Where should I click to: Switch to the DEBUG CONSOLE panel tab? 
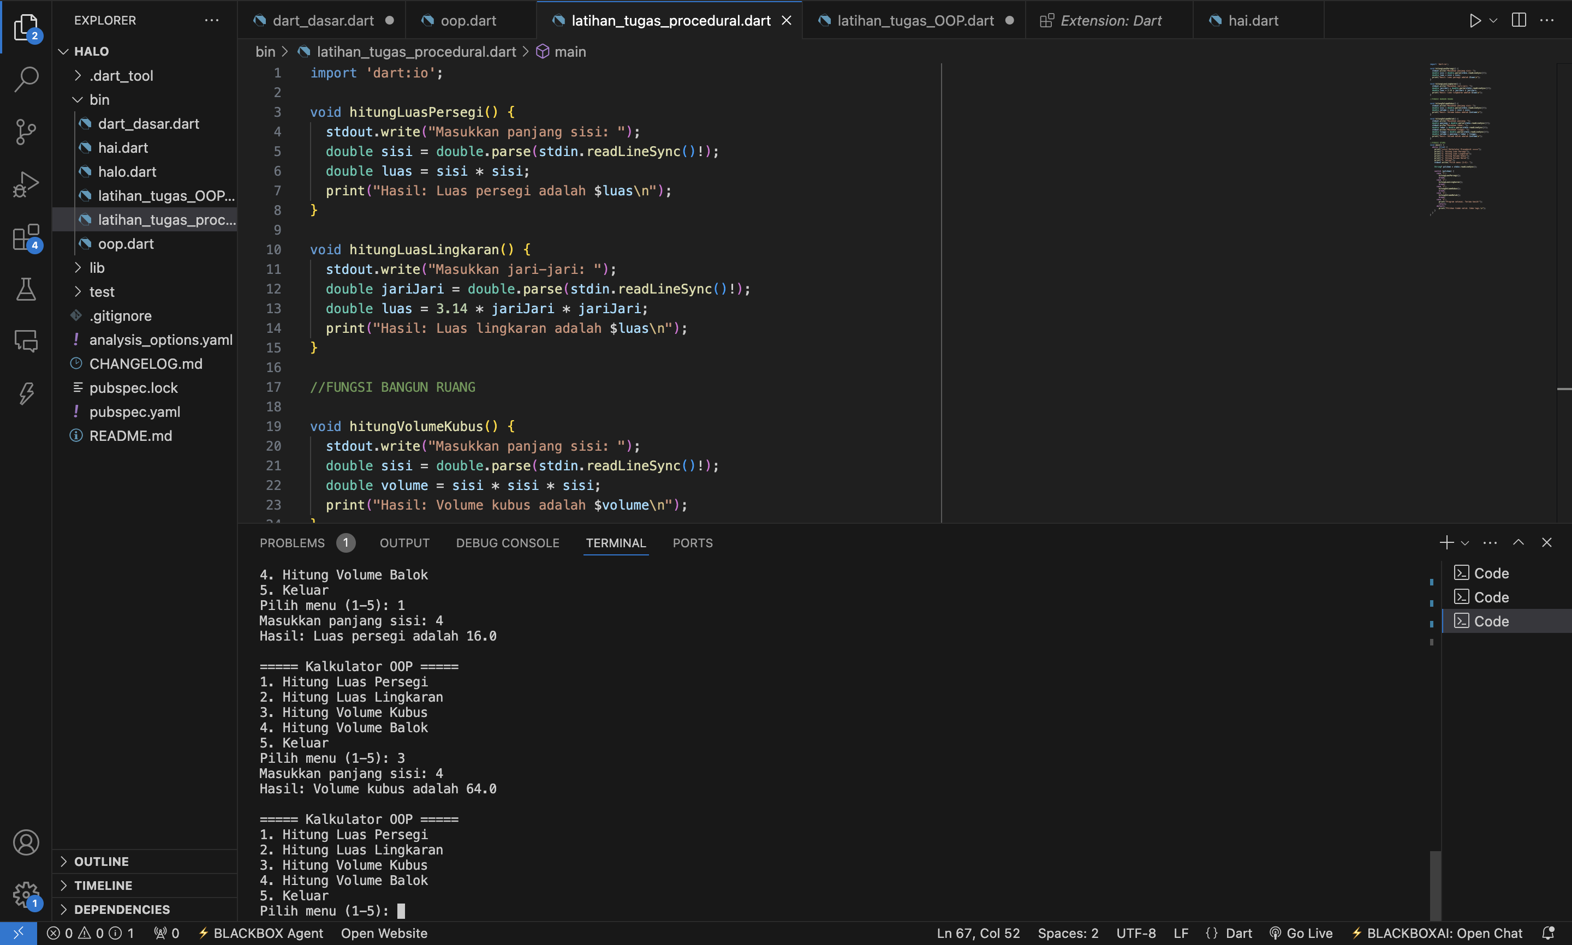point(507,543)
